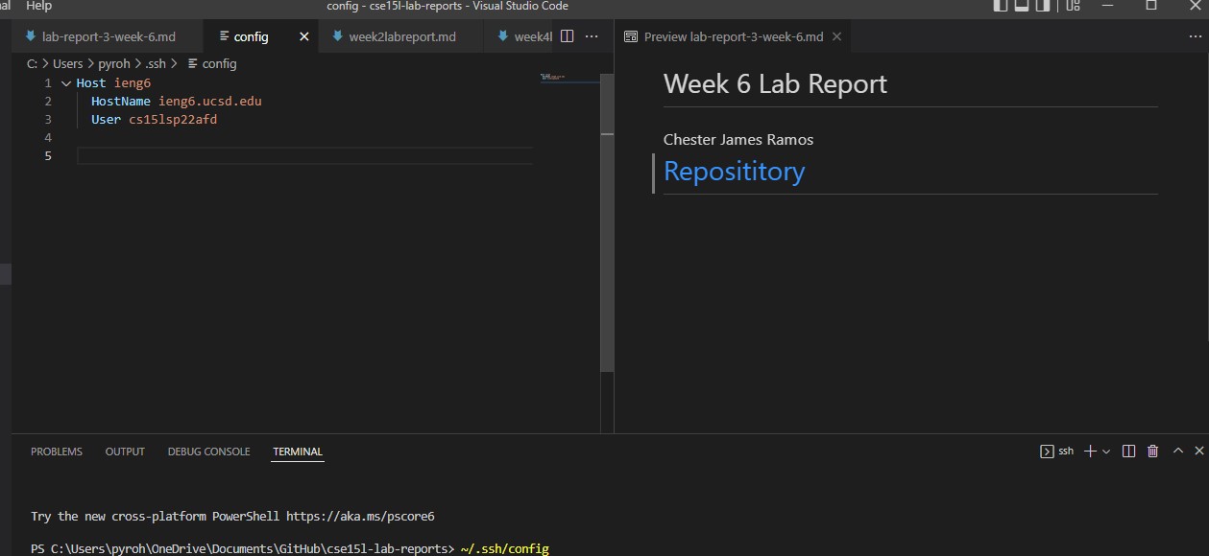The width and height of the screenshot is (1209, 556).
Task: Close the config editor tab
Action: (304, 36)
